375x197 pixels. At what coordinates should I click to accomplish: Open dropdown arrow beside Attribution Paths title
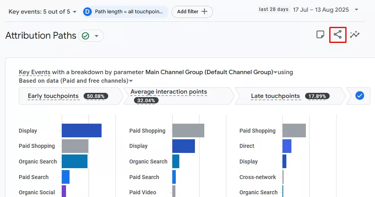click(96, 36)
